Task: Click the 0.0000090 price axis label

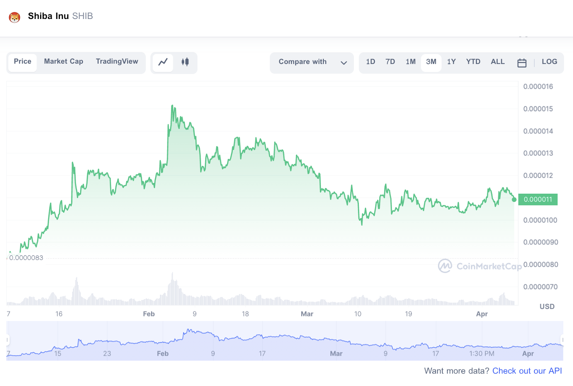Action: point(540,242)
